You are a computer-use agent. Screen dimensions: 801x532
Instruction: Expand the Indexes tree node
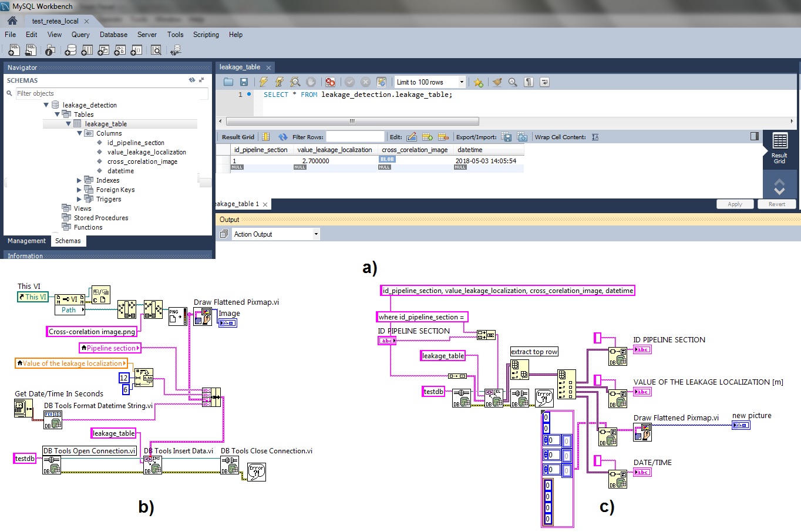(x=79, y=180)
